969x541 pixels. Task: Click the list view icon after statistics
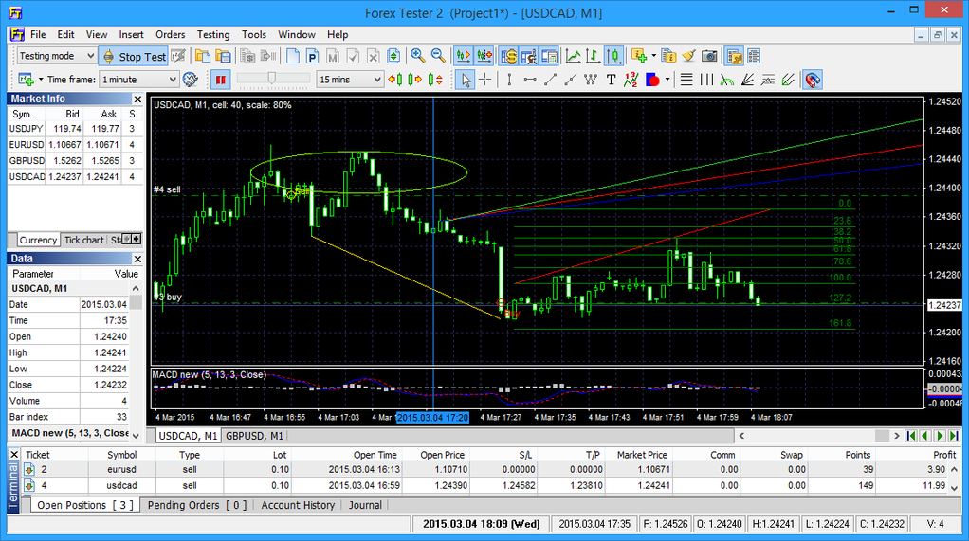click(754, 56)
